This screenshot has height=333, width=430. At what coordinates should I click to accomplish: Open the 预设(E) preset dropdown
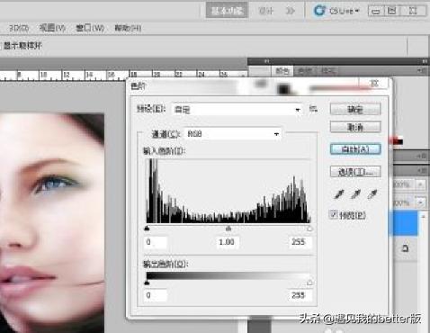click(237, 110)
